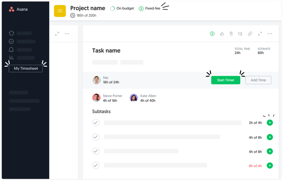Check off the last subtask

96,165
